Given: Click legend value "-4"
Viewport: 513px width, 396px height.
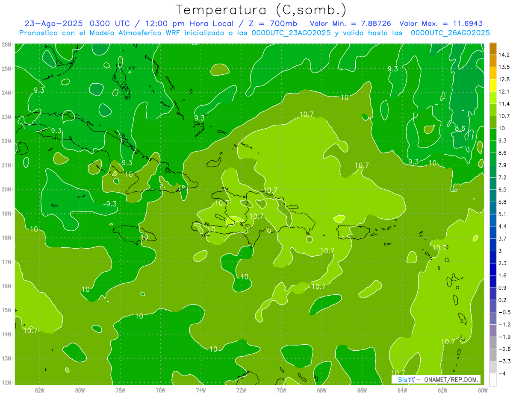Looking at the screenshot, I should pos(502,373).
